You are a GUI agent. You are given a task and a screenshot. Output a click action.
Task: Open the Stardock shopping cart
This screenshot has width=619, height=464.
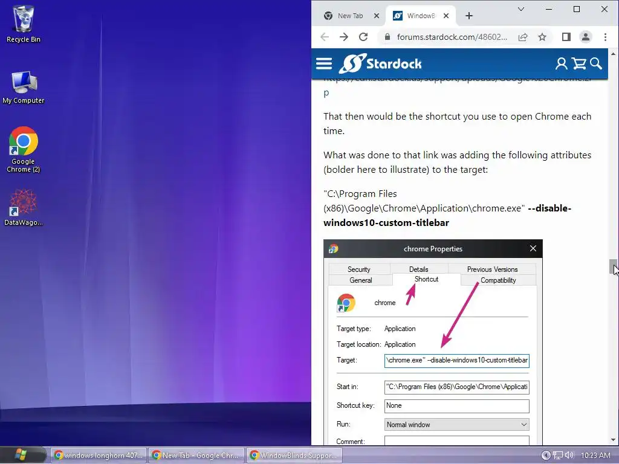click(578, 63)
